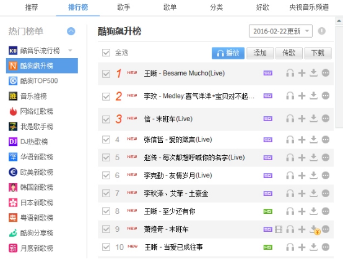Download the 李玟 Medley song
The image size is (343, 259).
click(313, 96)
